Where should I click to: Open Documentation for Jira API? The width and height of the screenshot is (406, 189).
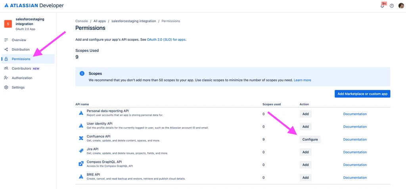tap(355, 152)
